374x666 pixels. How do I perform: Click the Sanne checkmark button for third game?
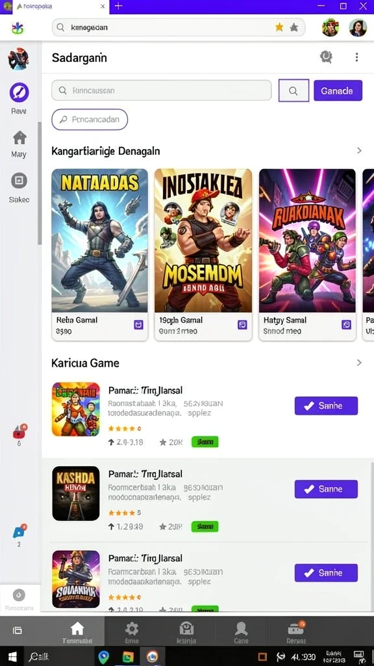point(326,572)
